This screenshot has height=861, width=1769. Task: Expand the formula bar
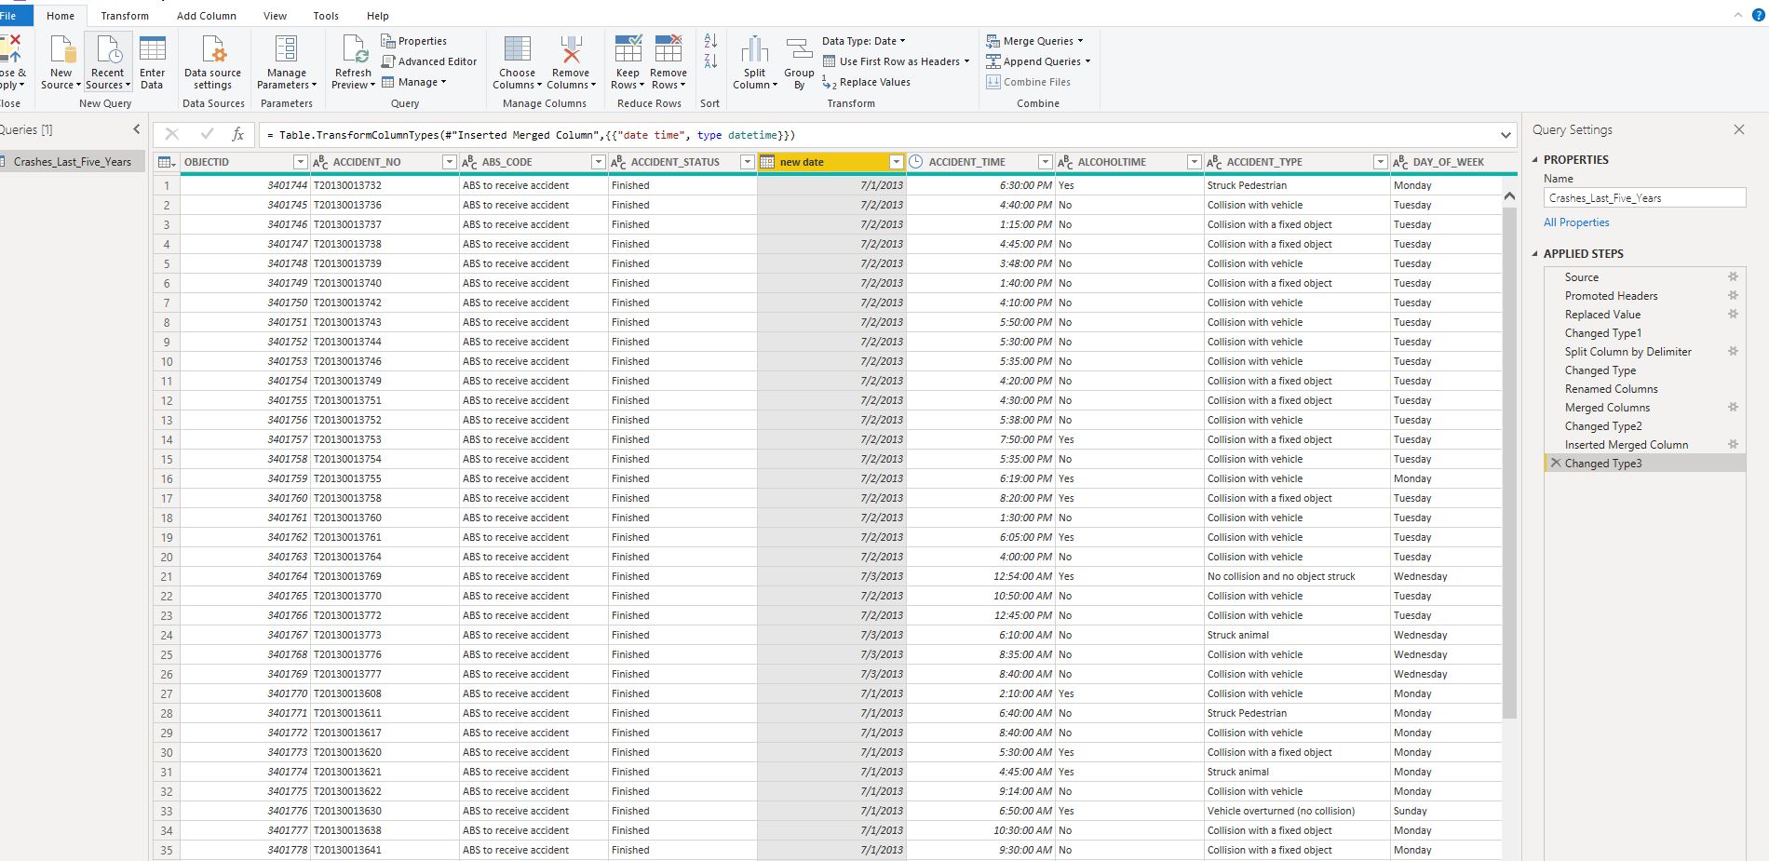coord(1506,135)
